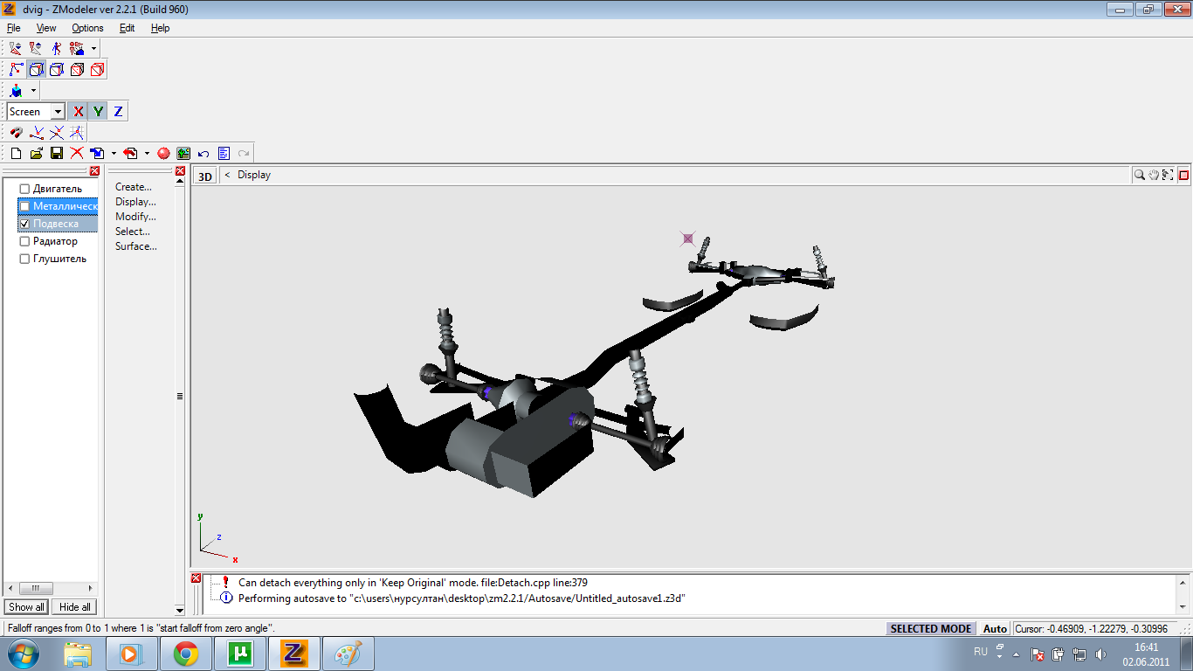Screen dimensions: 1193x671
Task: Toggle the Радиатор object checkbox
Action: (24, 241)
